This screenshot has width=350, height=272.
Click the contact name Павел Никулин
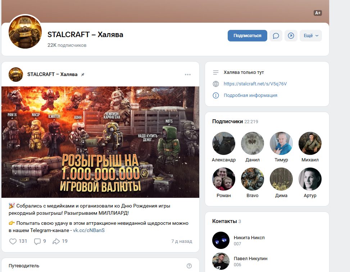pyautogui.click(x=250, y=258)
